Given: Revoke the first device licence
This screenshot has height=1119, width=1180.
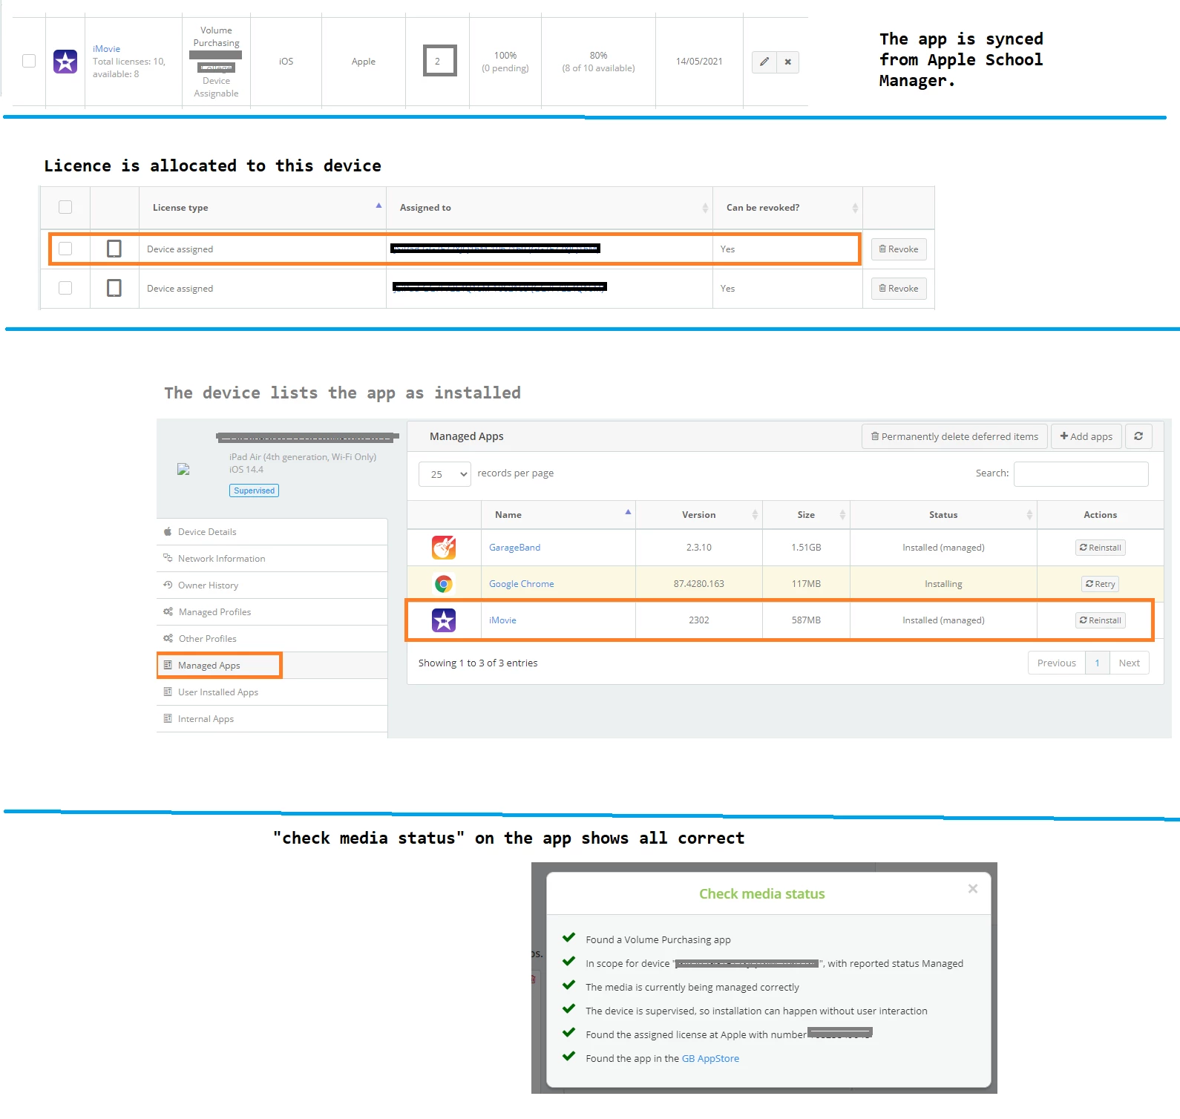Looking at the screenshot, I should tap(898, 249).
